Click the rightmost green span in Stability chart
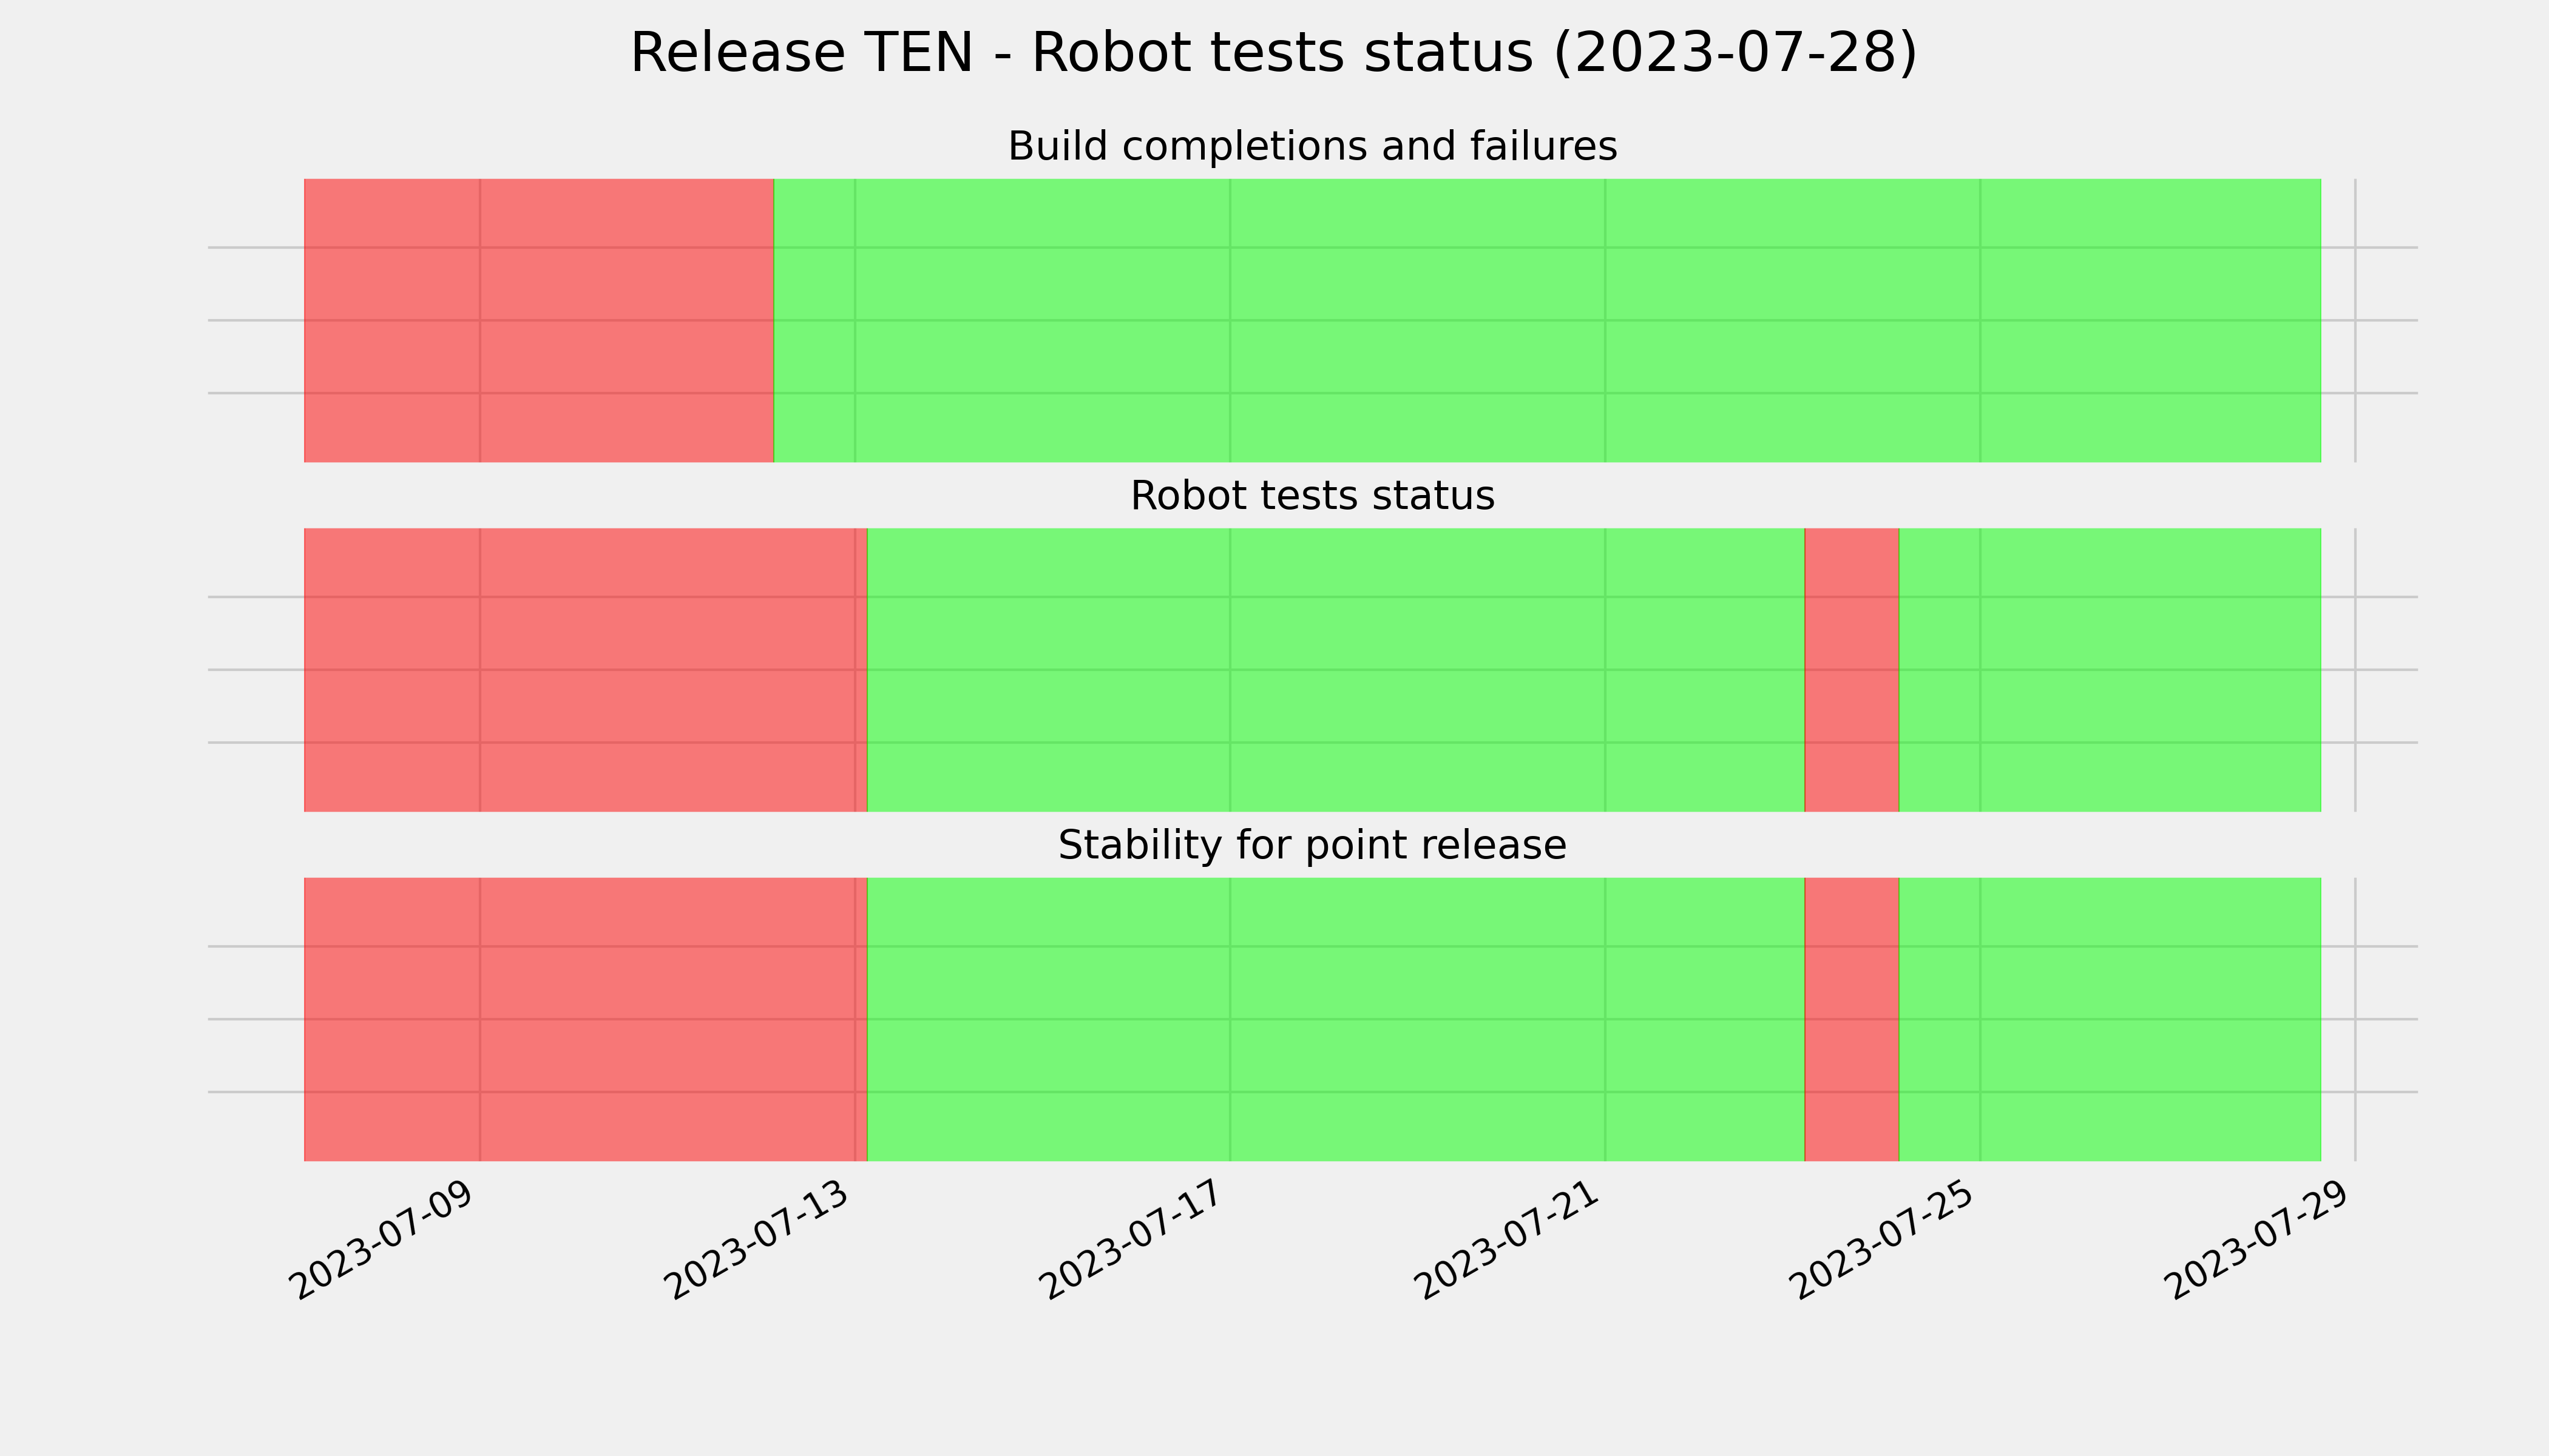2549x1456 pixels. pyautogui.click(x=2110, y=1019)
